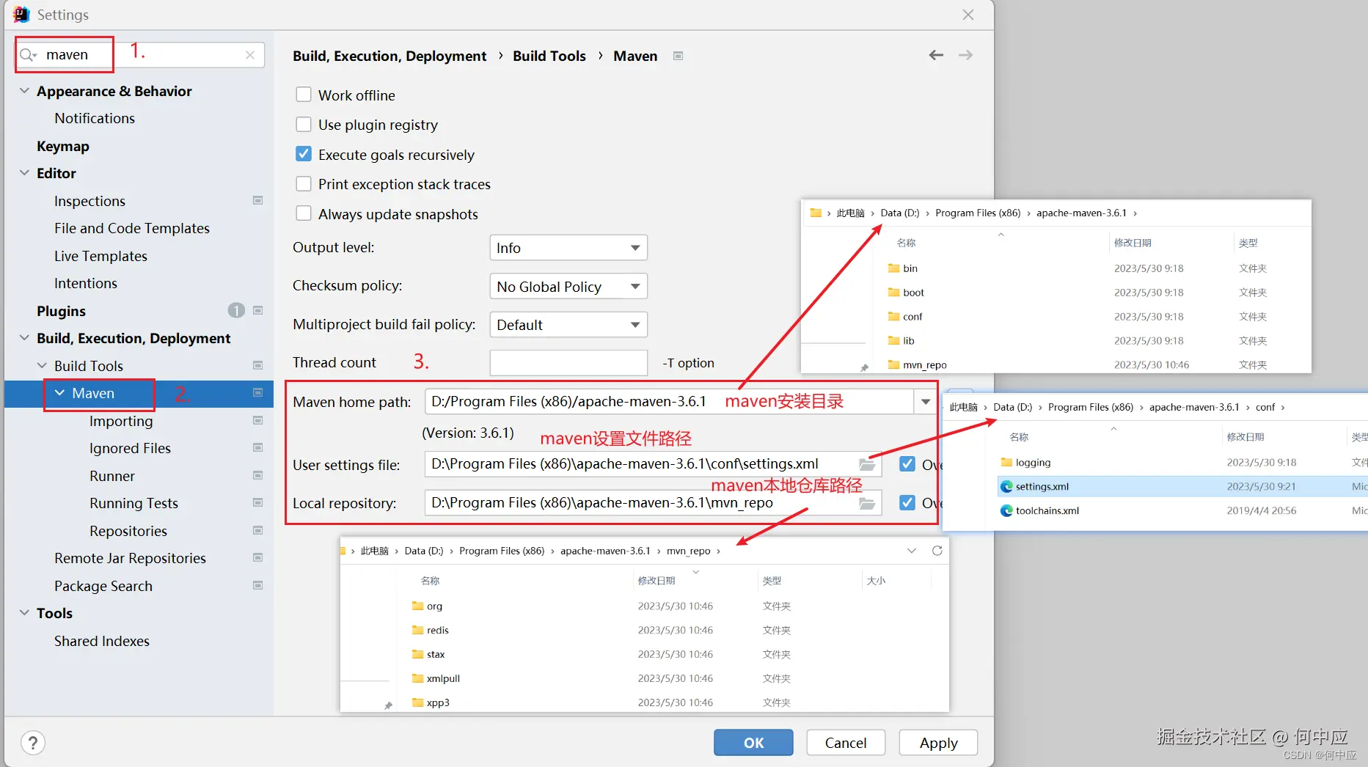Open Multiproject build fail policy dropdown
The height and width of the screenshot is (767, 1368).
(568, 324)
